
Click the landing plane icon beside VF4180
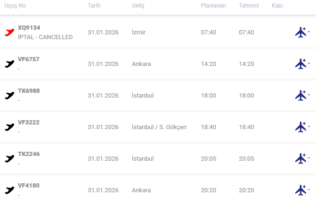pyautogui.click(x=9, y=190)
